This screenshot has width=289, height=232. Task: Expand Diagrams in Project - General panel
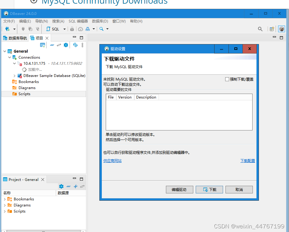pos(5,205)
